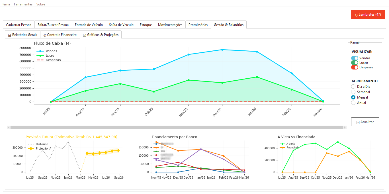
Task: Click the bell icon on the Lembretes button
Action: (x=356, y=14)
